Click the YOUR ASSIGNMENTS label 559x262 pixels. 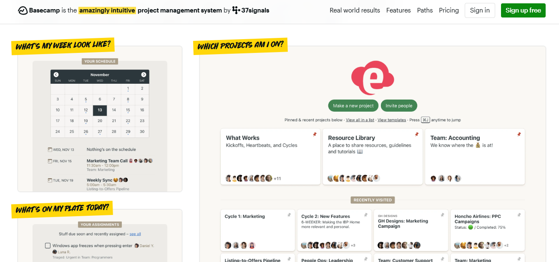100,225
